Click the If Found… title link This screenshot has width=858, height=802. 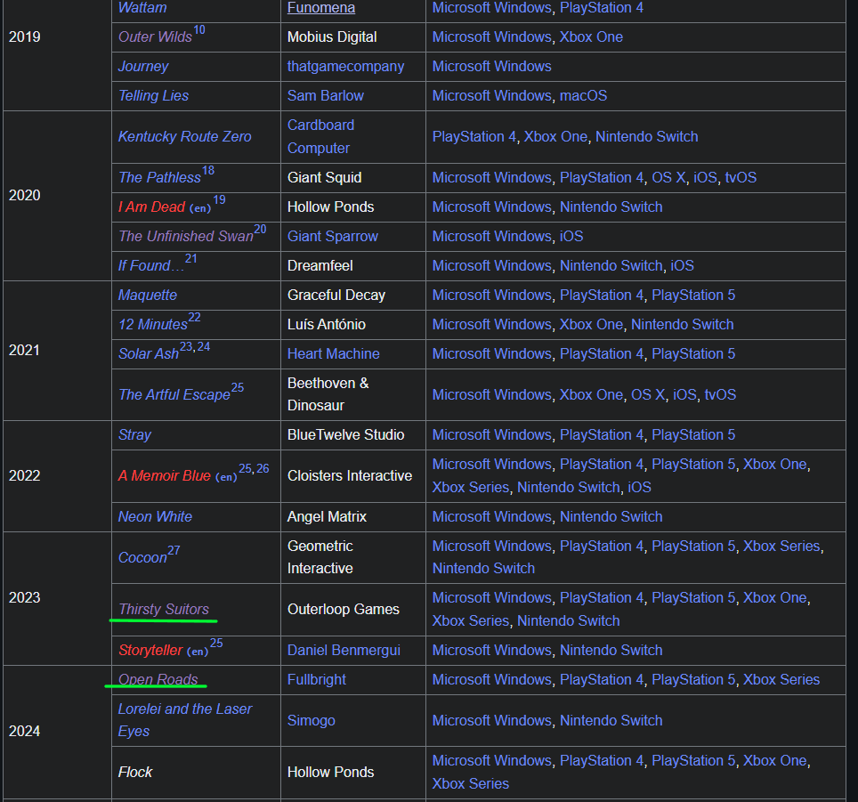tap(151, 266)
